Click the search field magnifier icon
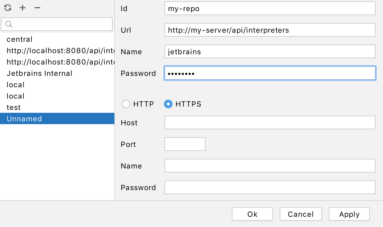This screenshot has width=383, height=227. pos(9,24)
